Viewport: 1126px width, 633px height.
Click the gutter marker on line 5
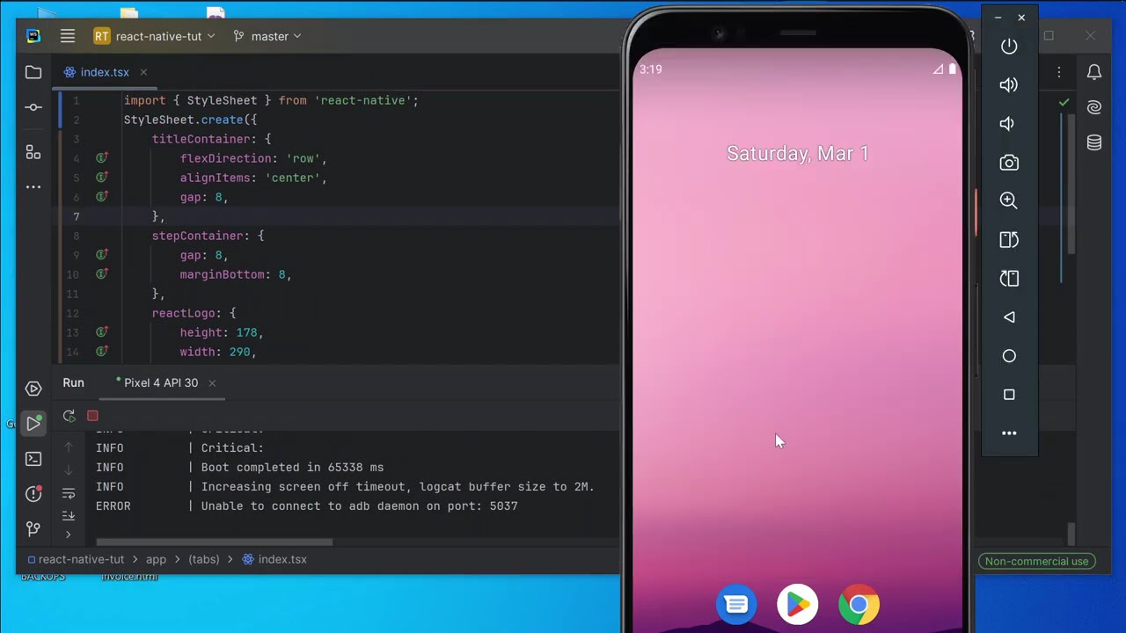[102, 178]
